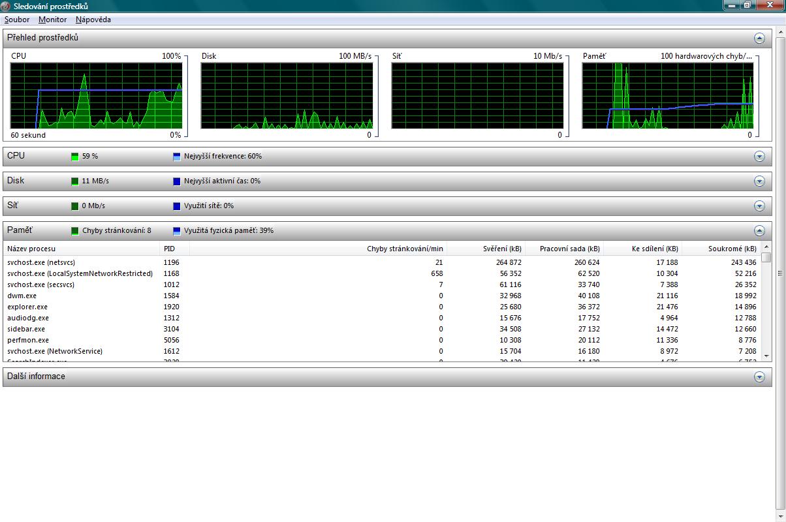Select the sidebar.exe process row
786x522 pixels.
point(382,329)
